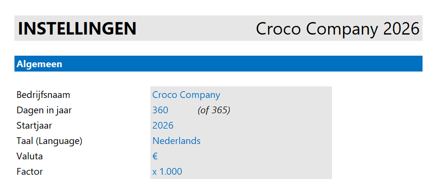
Task: Select the Startjaar label
Action: (34, 126)
